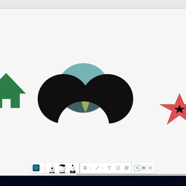Click the horizontal scrollbar at bottom

pos(131,174)
